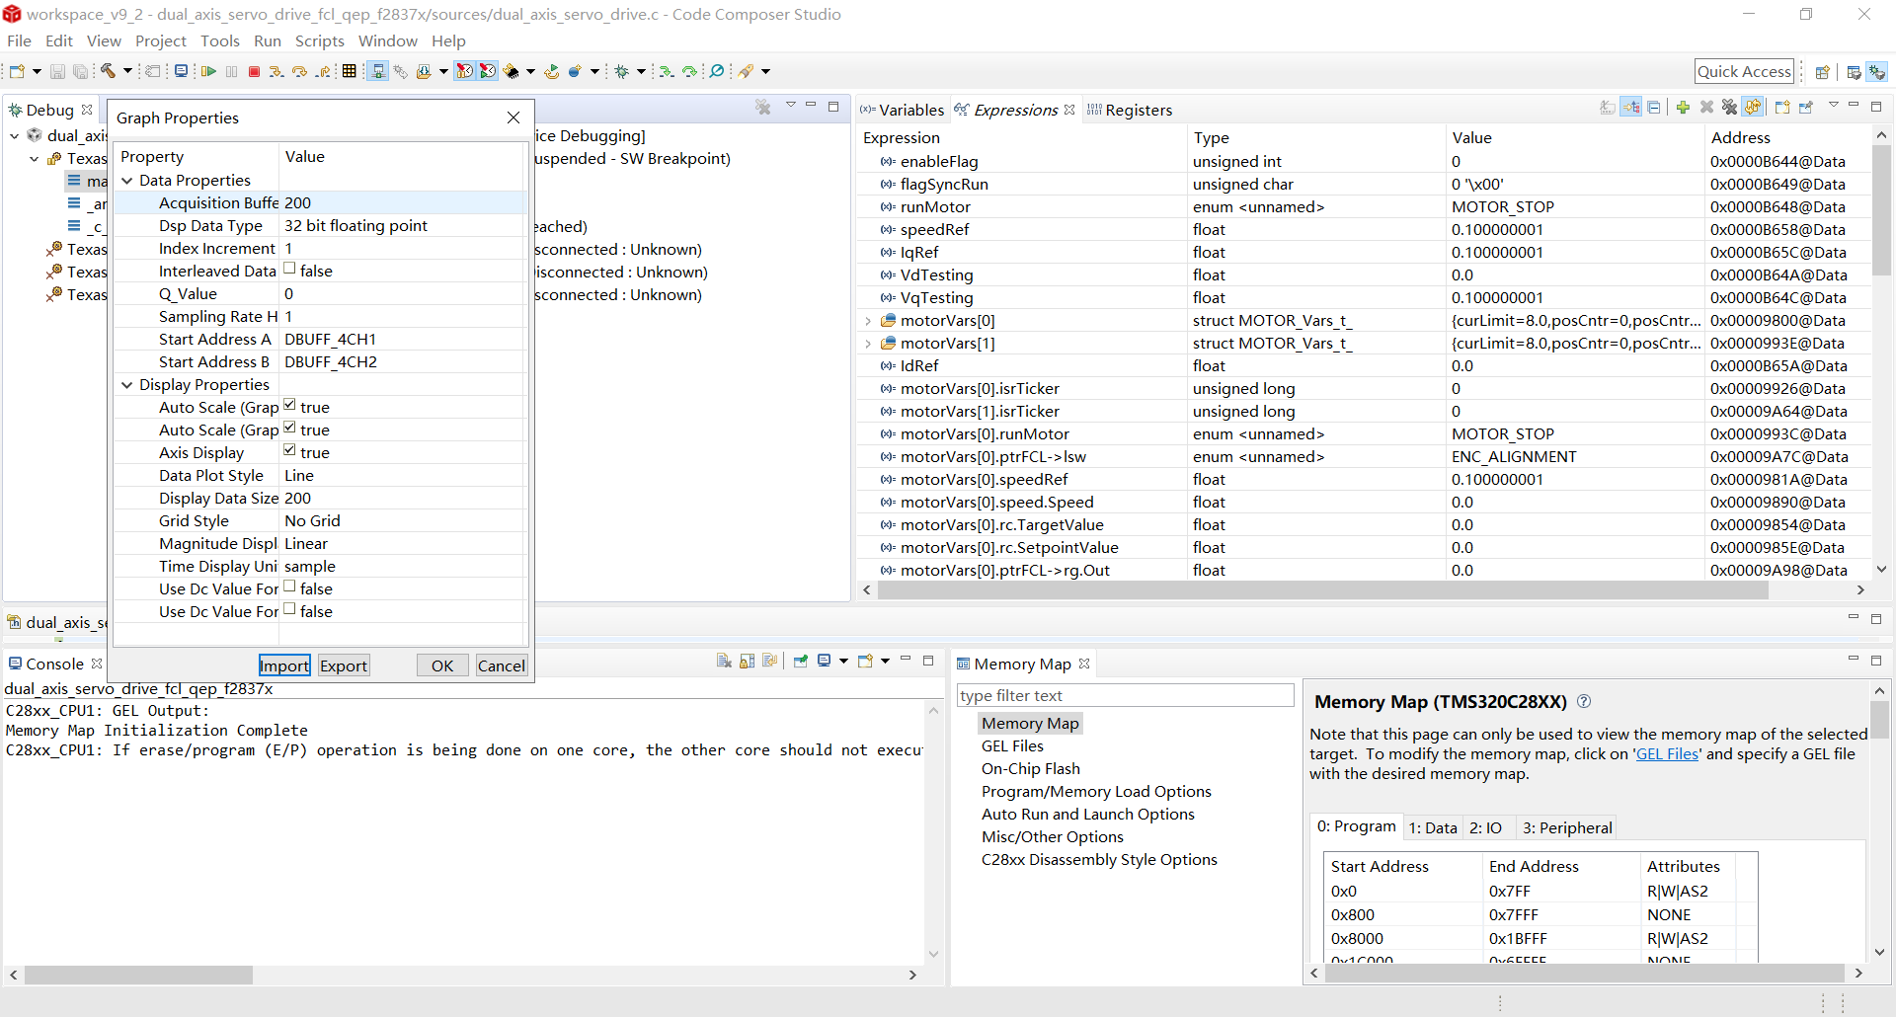Uncheck the first Auto Scale checkbox

pos(289,405)
